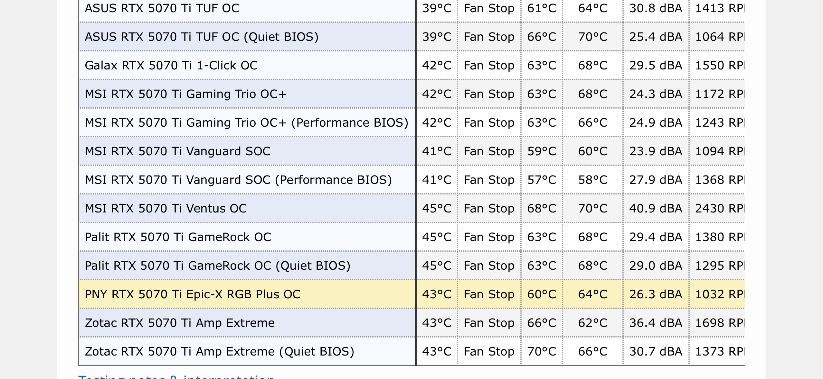Click the MSI RTX 5070 Ti Ventus OC name cell
Viewport: 823px width, 379px height.
click(x=247, y=208)
